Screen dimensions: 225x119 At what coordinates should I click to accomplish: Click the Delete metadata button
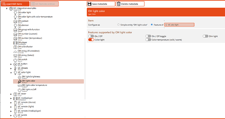(130, 4)
